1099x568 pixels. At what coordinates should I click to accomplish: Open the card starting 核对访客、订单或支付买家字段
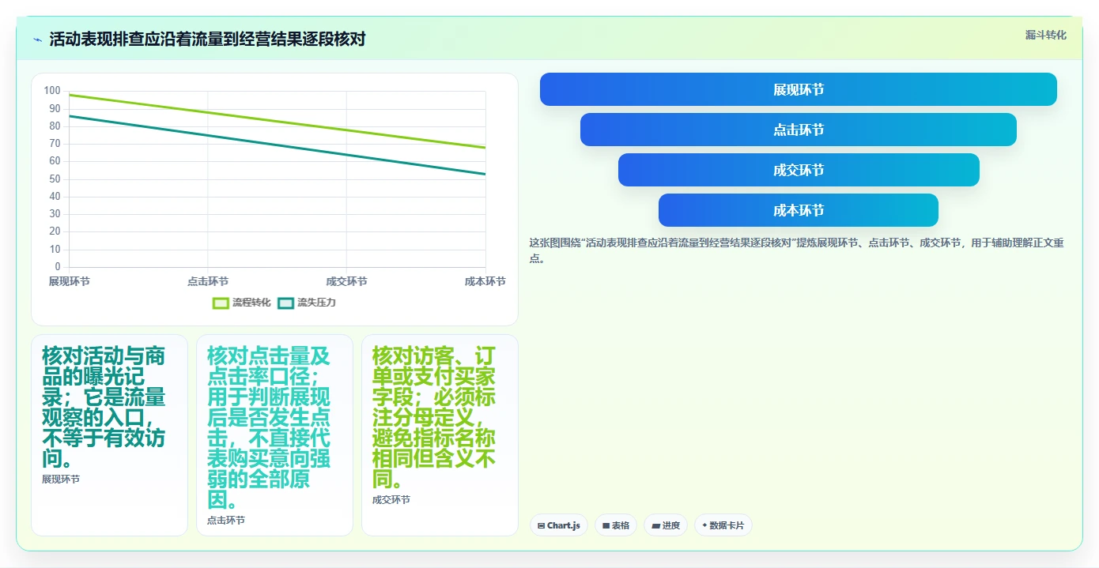pos(440,435)
